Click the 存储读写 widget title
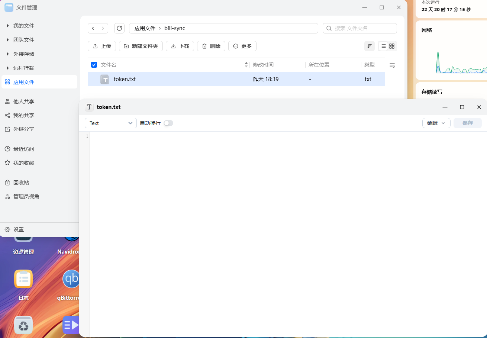The image size is (487, 338). click(432, 92)
